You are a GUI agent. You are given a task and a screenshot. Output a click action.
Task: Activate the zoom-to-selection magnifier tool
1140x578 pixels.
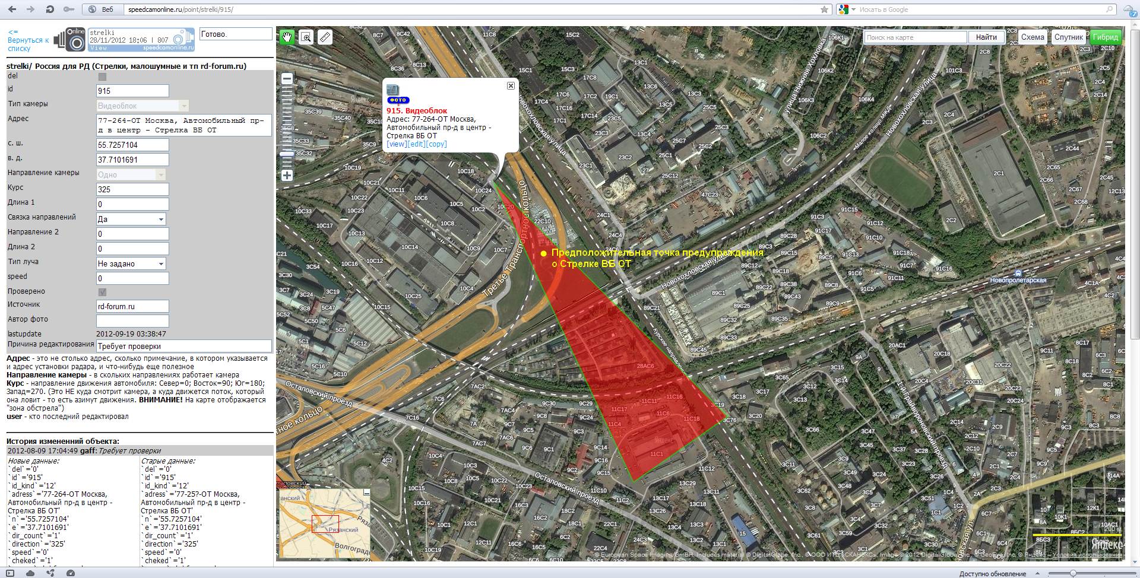[x=306, y=37]
